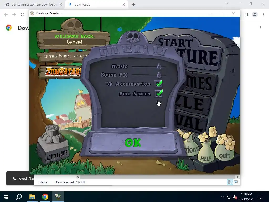Reload the Chrome page
The height and width of the screenshot is (202, 269).
23,14
